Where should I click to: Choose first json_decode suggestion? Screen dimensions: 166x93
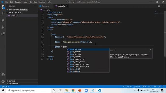[x=88, y=49]
